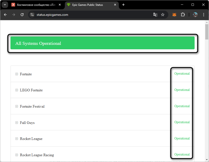
Task: Open a new browser tab
Action: click(x=123, y=5)
